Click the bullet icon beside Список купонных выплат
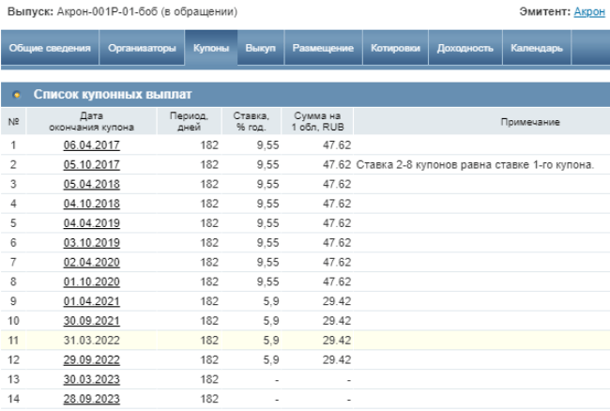The image size is (610, 411). point(17,95)
